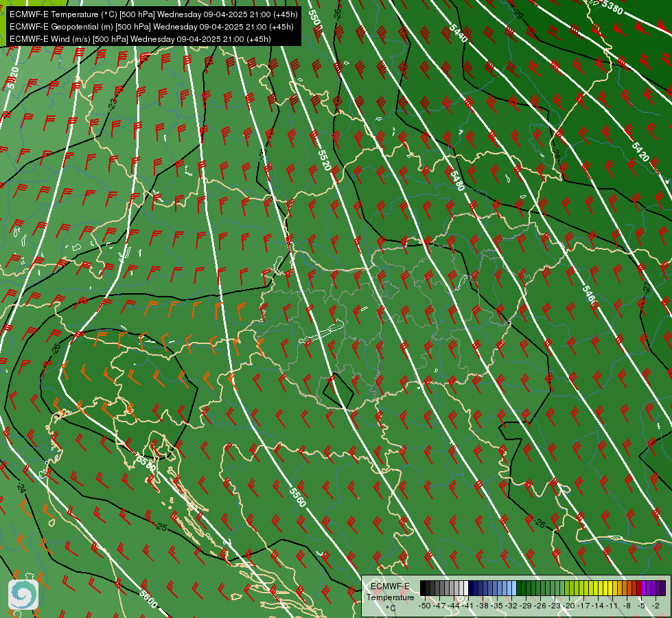Click the '-50' legend scale value
This screenshot has height=618, width=672.
[425, 606]
